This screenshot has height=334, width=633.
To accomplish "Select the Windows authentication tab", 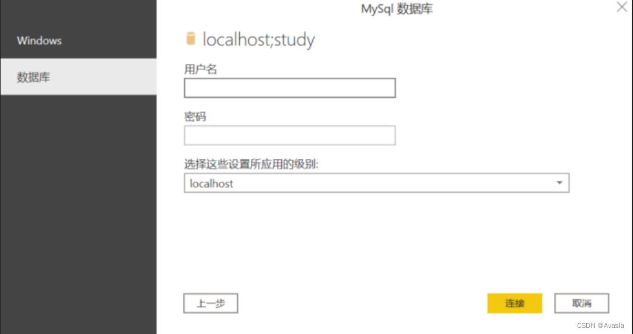I will [79, 40].
